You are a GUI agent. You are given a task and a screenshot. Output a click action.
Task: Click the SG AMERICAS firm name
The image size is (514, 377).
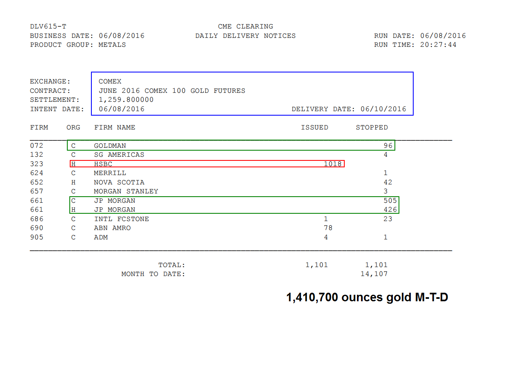click(119, 155)
